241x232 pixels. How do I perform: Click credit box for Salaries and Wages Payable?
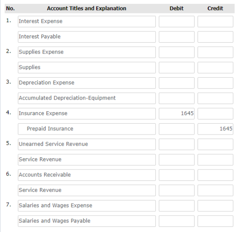215,221
